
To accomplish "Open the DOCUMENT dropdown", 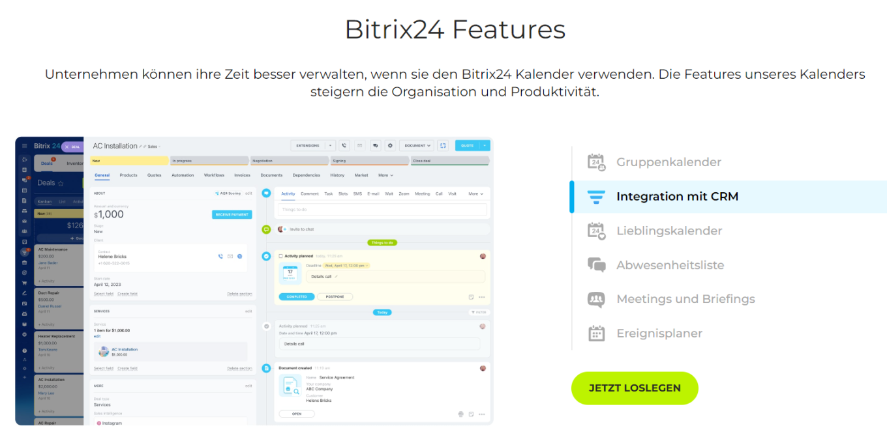I will tap(417, 146).
